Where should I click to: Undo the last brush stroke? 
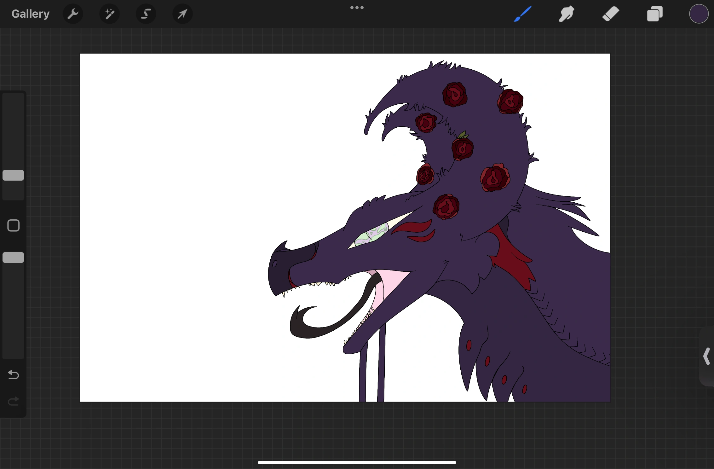point(13,375)
